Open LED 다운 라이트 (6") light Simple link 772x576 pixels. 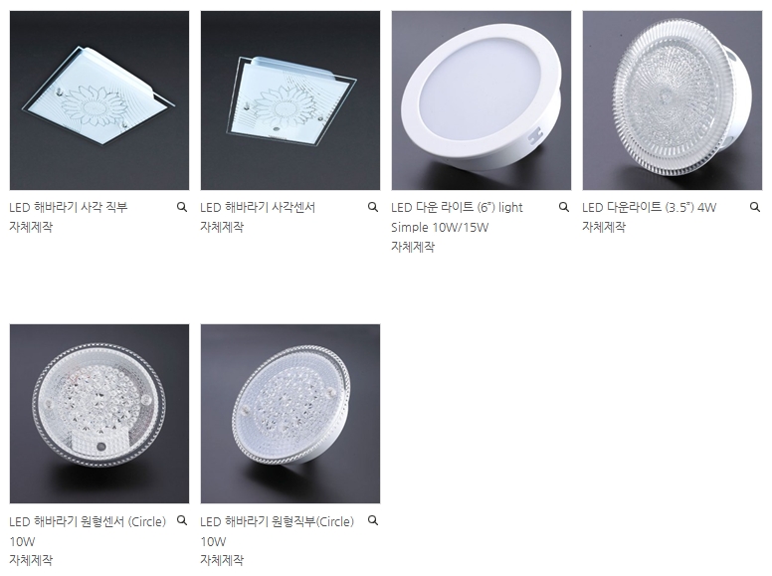point(457,217)
